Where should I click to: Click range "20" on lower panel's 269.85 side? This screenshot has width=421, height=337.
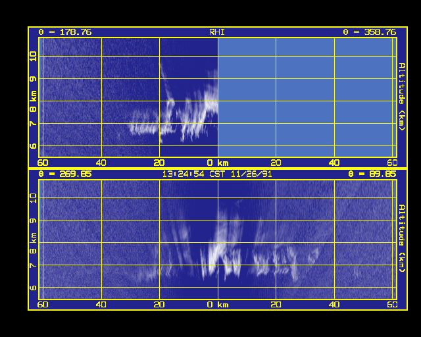(x=159, y=305)
